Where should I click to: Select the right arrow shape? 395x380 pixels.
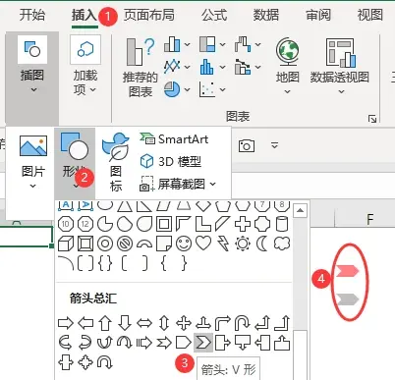pyautogui.click(x=66, y=323)
